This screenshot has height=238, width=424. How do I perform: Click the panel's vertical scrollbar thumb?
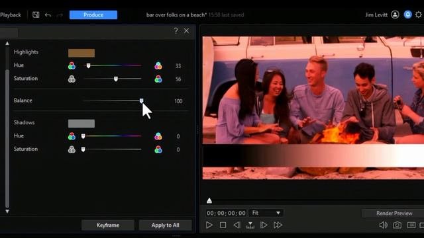7,139
